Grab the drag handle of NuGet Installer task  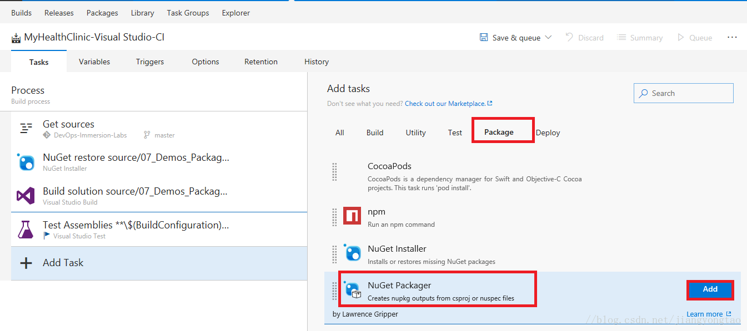point(334,254)
